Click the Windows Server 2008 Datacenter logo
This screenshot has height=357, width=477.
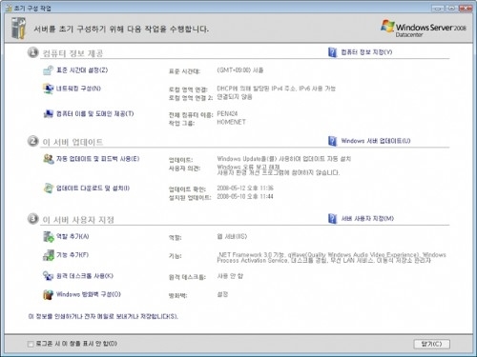tap(424, 29)
